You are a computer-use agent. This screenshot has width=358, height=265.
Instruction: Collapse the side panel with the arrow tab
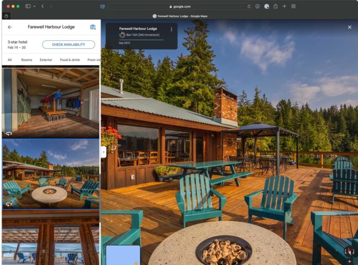coord(103,152)
